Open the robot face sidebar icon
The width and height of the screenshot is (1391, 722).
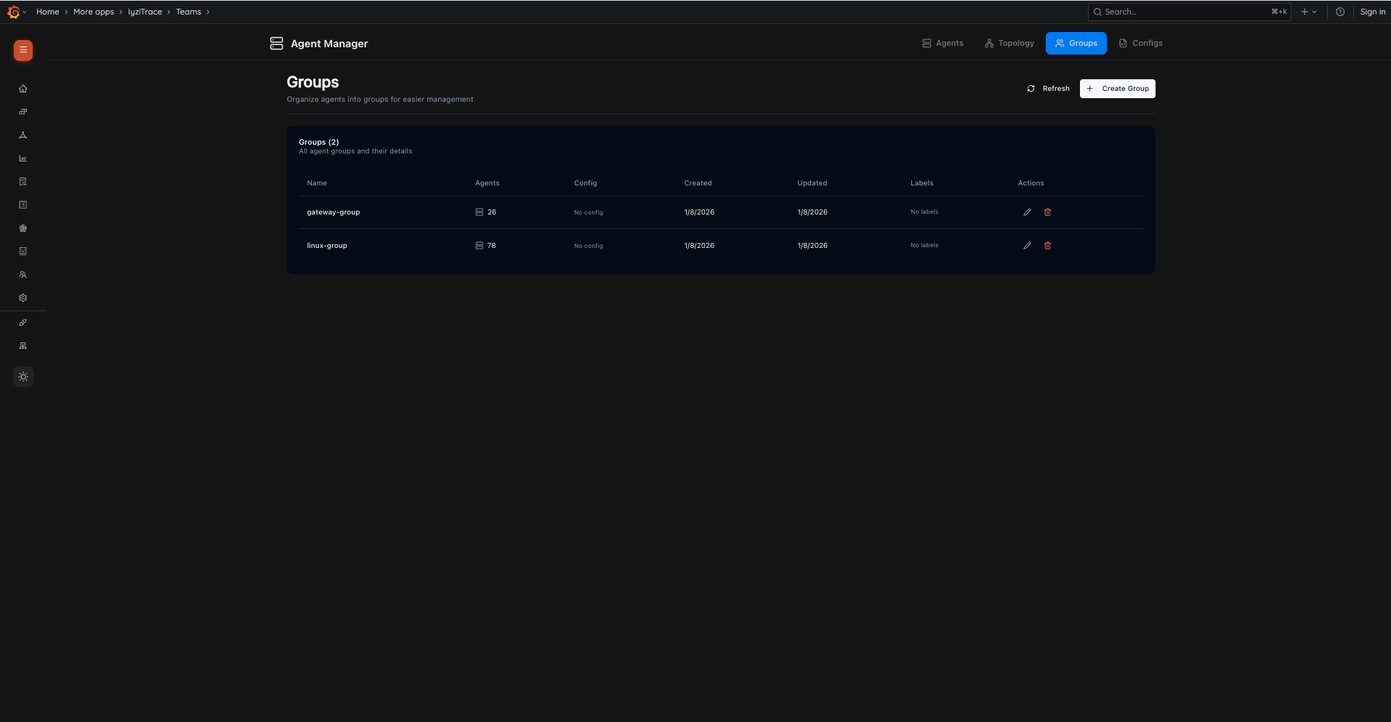click(23, 252)
